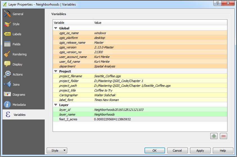Click the green plus add variable icon
Screen dimensions: 237x157
pyautogui.click(x=214, y=136)
